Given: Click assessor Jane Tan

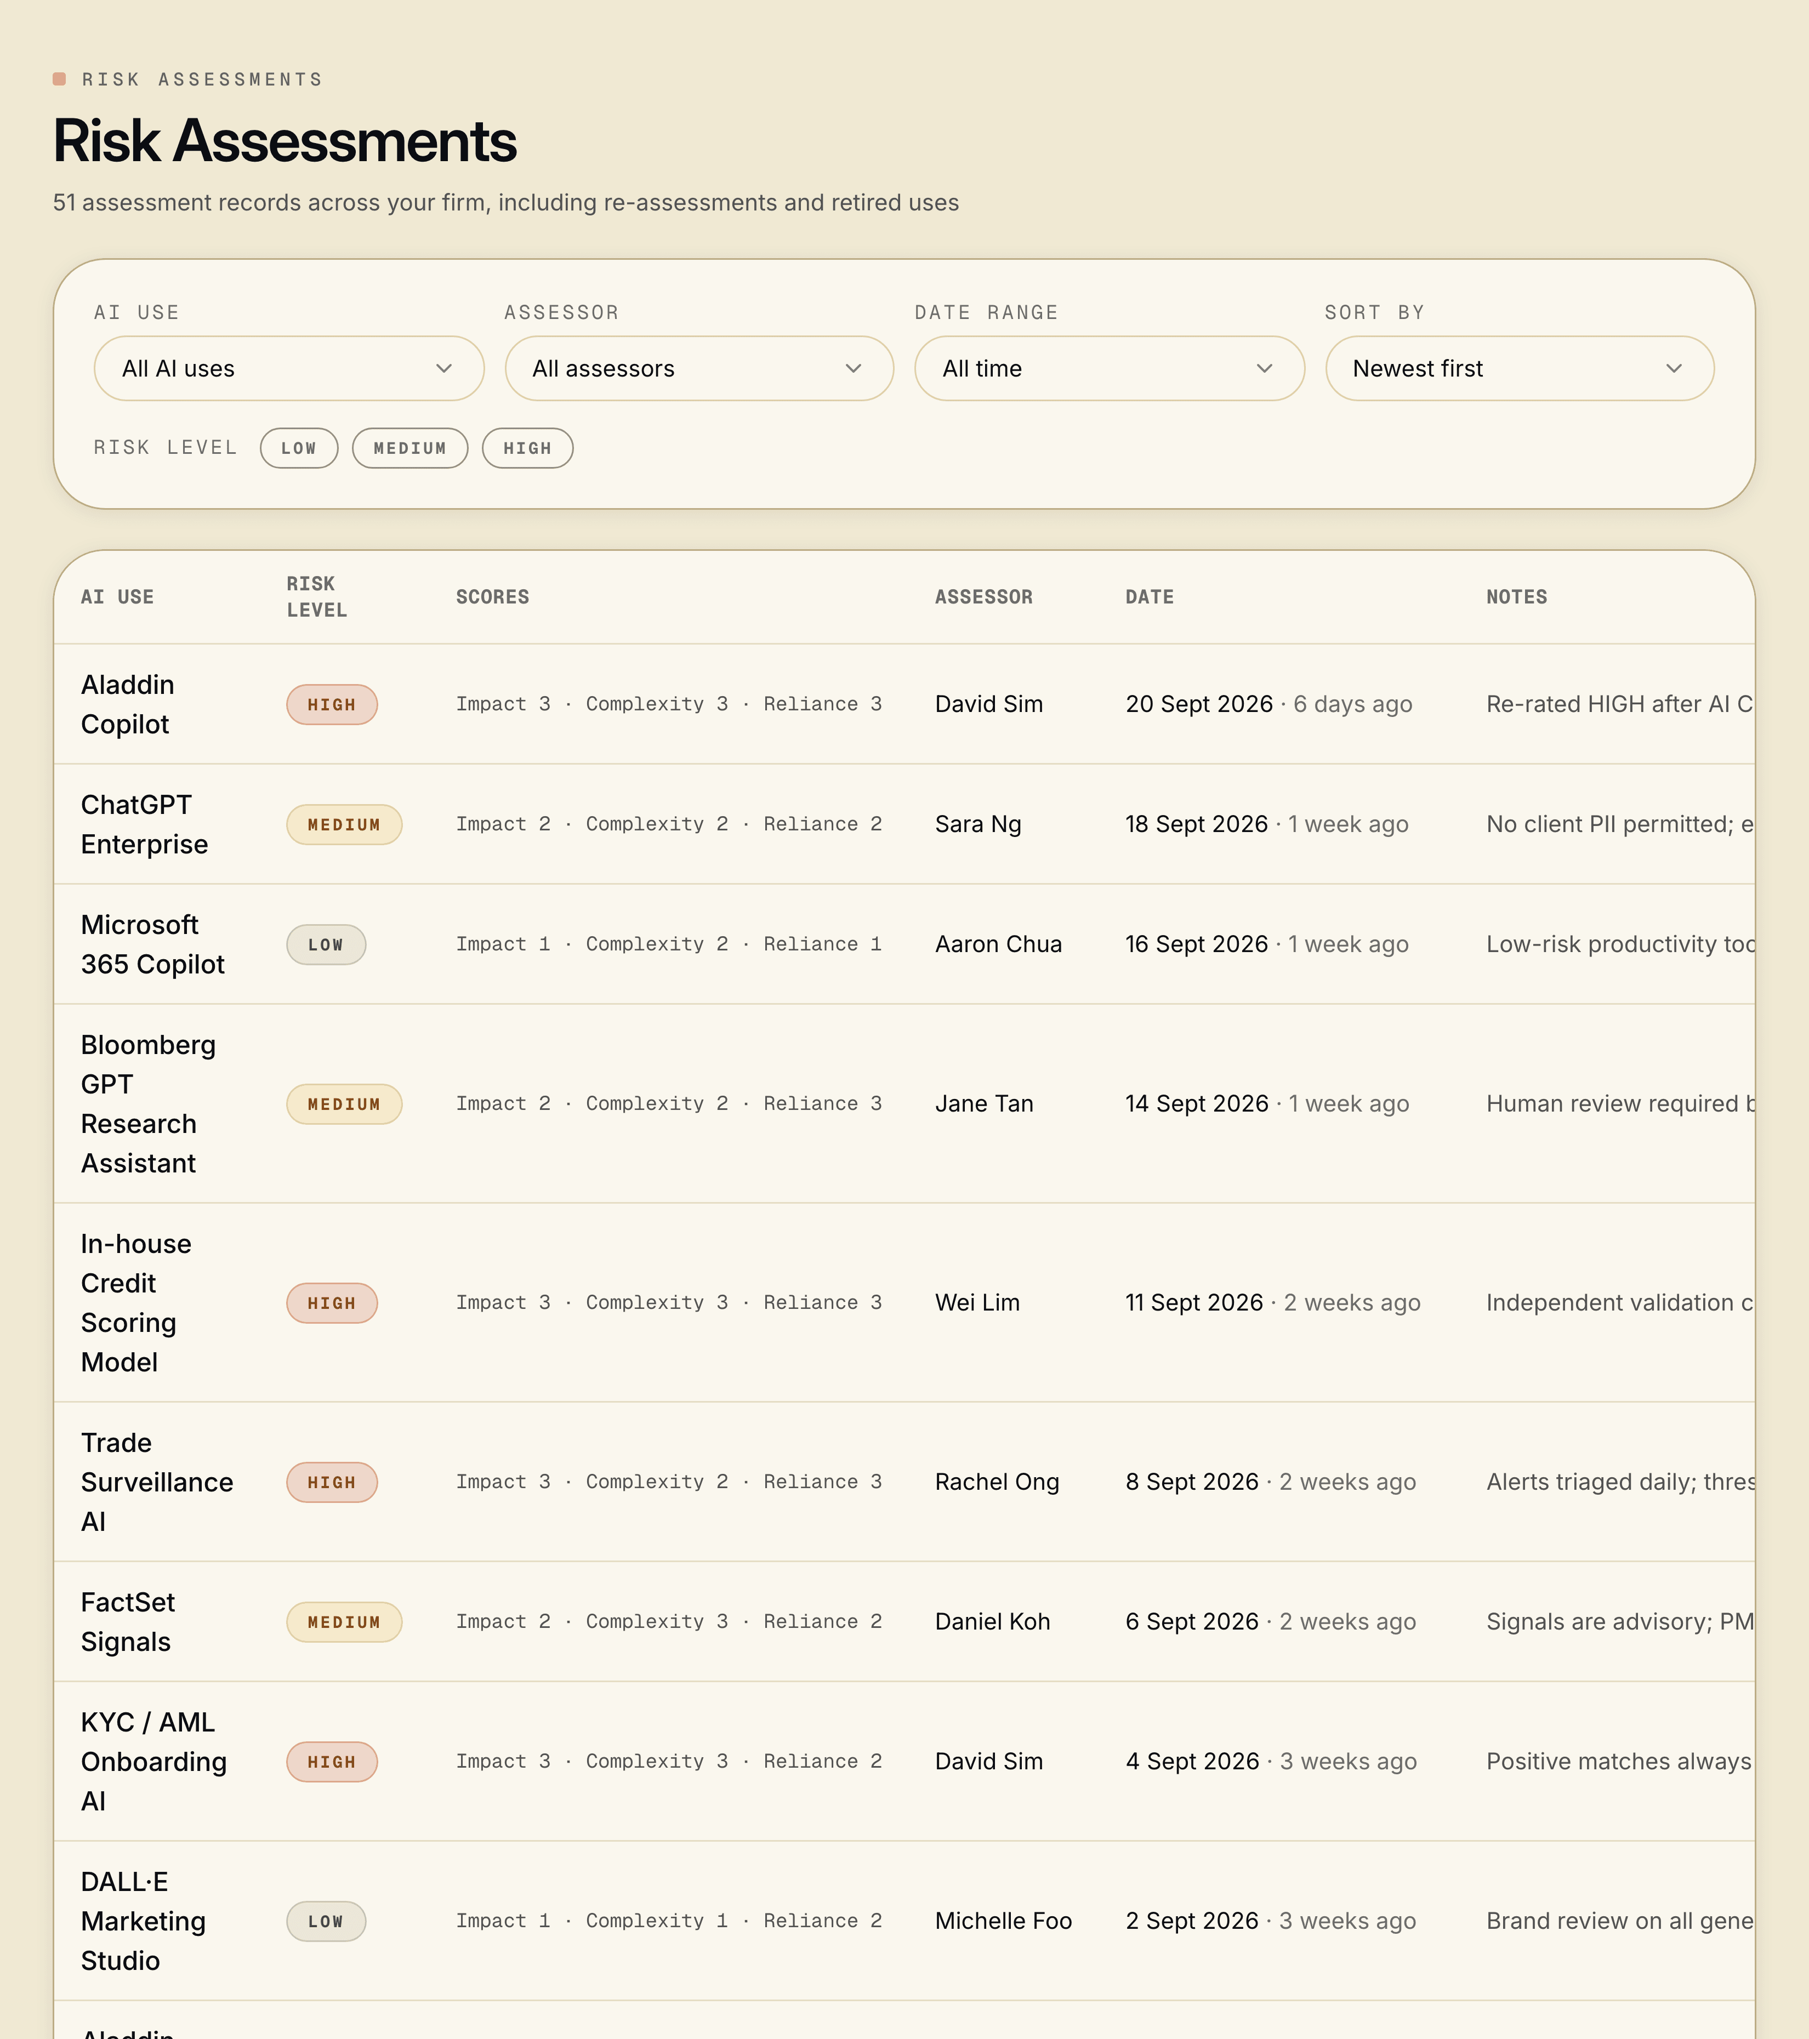Looking at the screenshot, I should (x=984, y=1103).
